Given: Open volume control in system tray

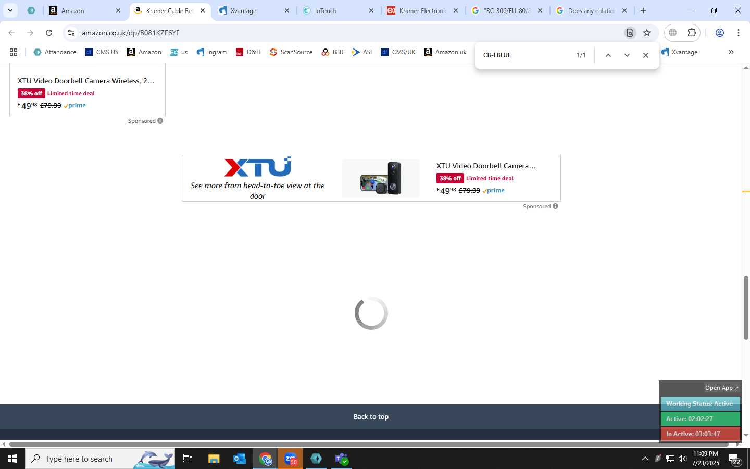Looking at the screenshot, I should 682,459.
